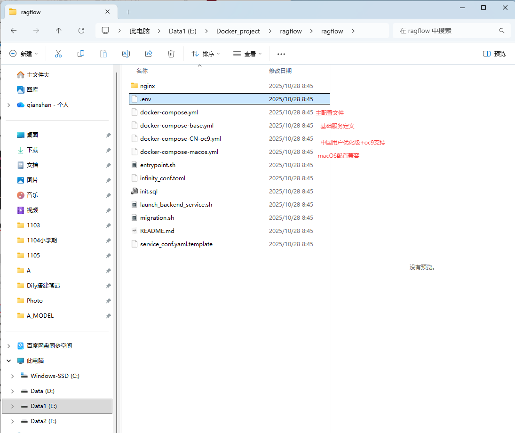This screenshot has height=433, width=515.
Task: Click the Rename icon in toolbar
Action: pyautogui.click(x=126, y=54)
